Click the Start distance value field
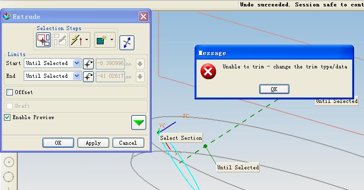Image resolution: width=364 pixels, height=190 pixels. (110, 63)
